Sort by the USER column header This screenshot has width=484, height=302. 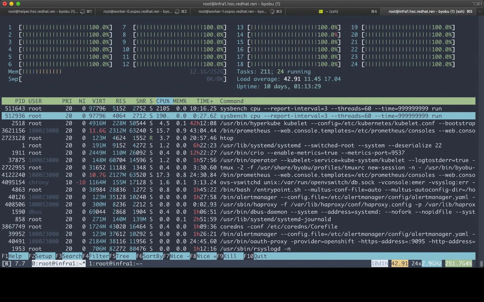(x=35, y=101)
